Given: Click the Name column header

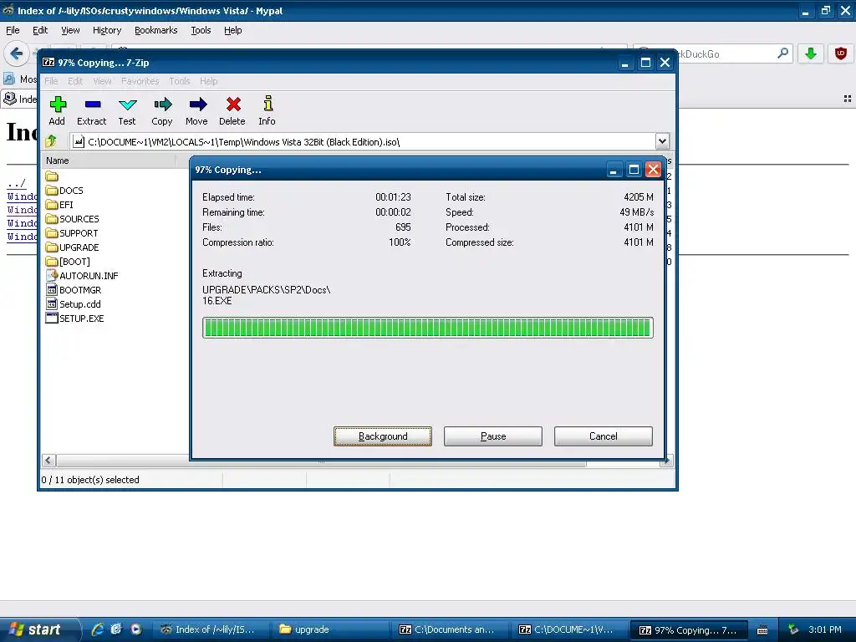Looking at the screenshot, I should pos(108,160).
